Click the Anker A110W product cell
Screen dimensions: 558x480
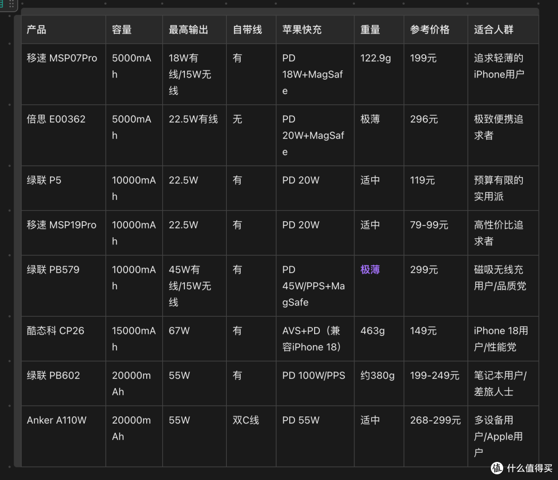64,437
